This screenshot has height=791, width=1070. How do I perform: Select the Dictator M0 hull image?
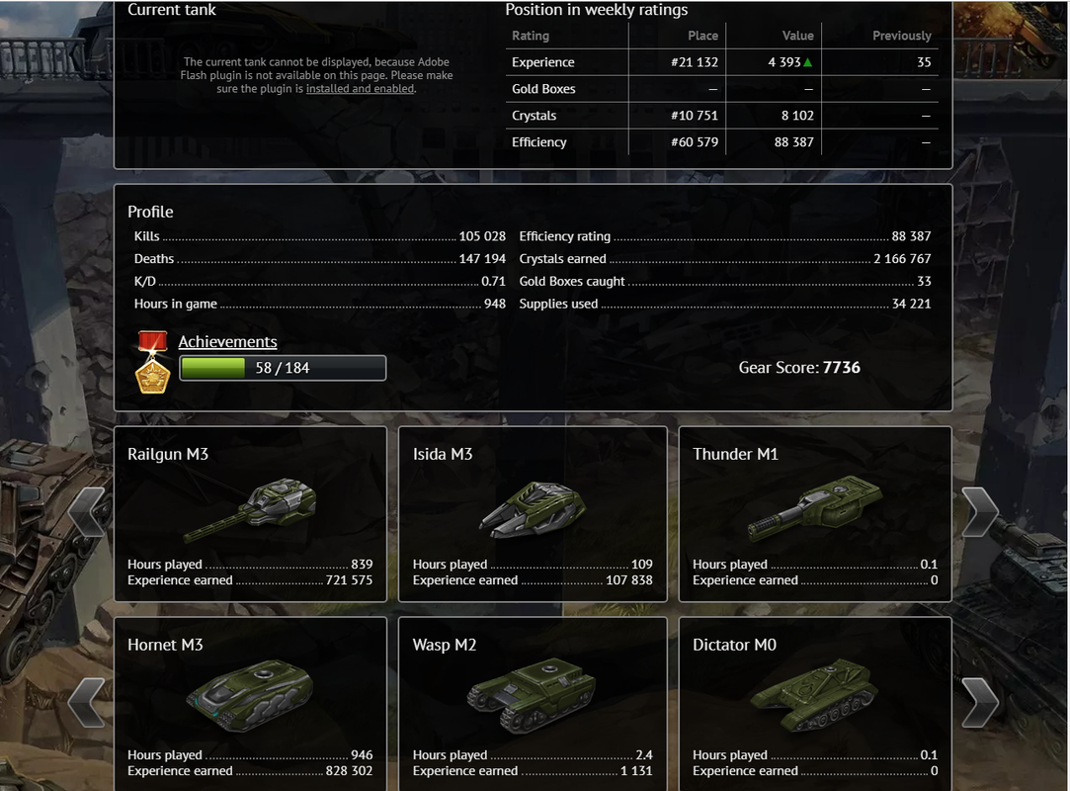pyautogui.click(x=814, y=695)
